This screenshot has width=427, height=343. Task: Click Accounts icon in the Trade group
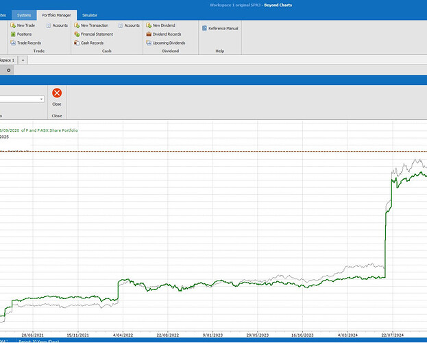point(49,25)
